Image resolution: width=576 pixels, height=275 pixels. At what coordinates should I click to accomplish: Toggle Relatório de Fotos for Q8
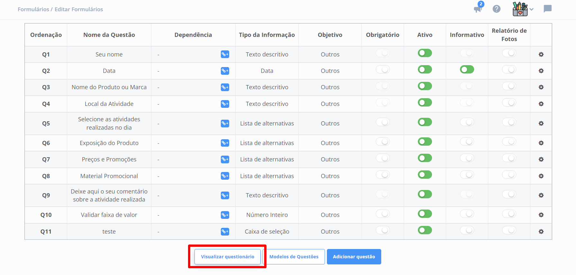509,175
